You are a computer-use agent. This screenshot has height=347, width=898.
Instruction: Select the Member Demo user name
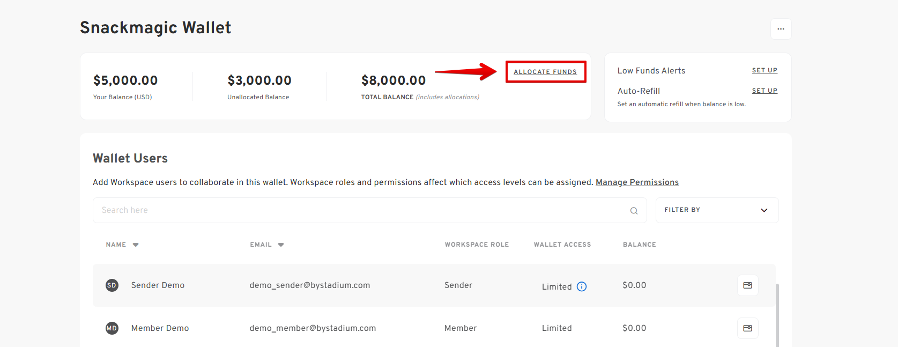point(160,328)
